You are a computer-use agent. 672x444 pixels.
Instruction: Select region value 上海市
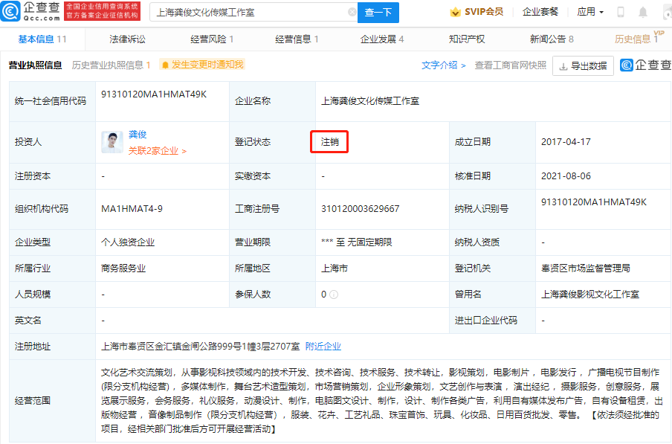coord(335,268)
